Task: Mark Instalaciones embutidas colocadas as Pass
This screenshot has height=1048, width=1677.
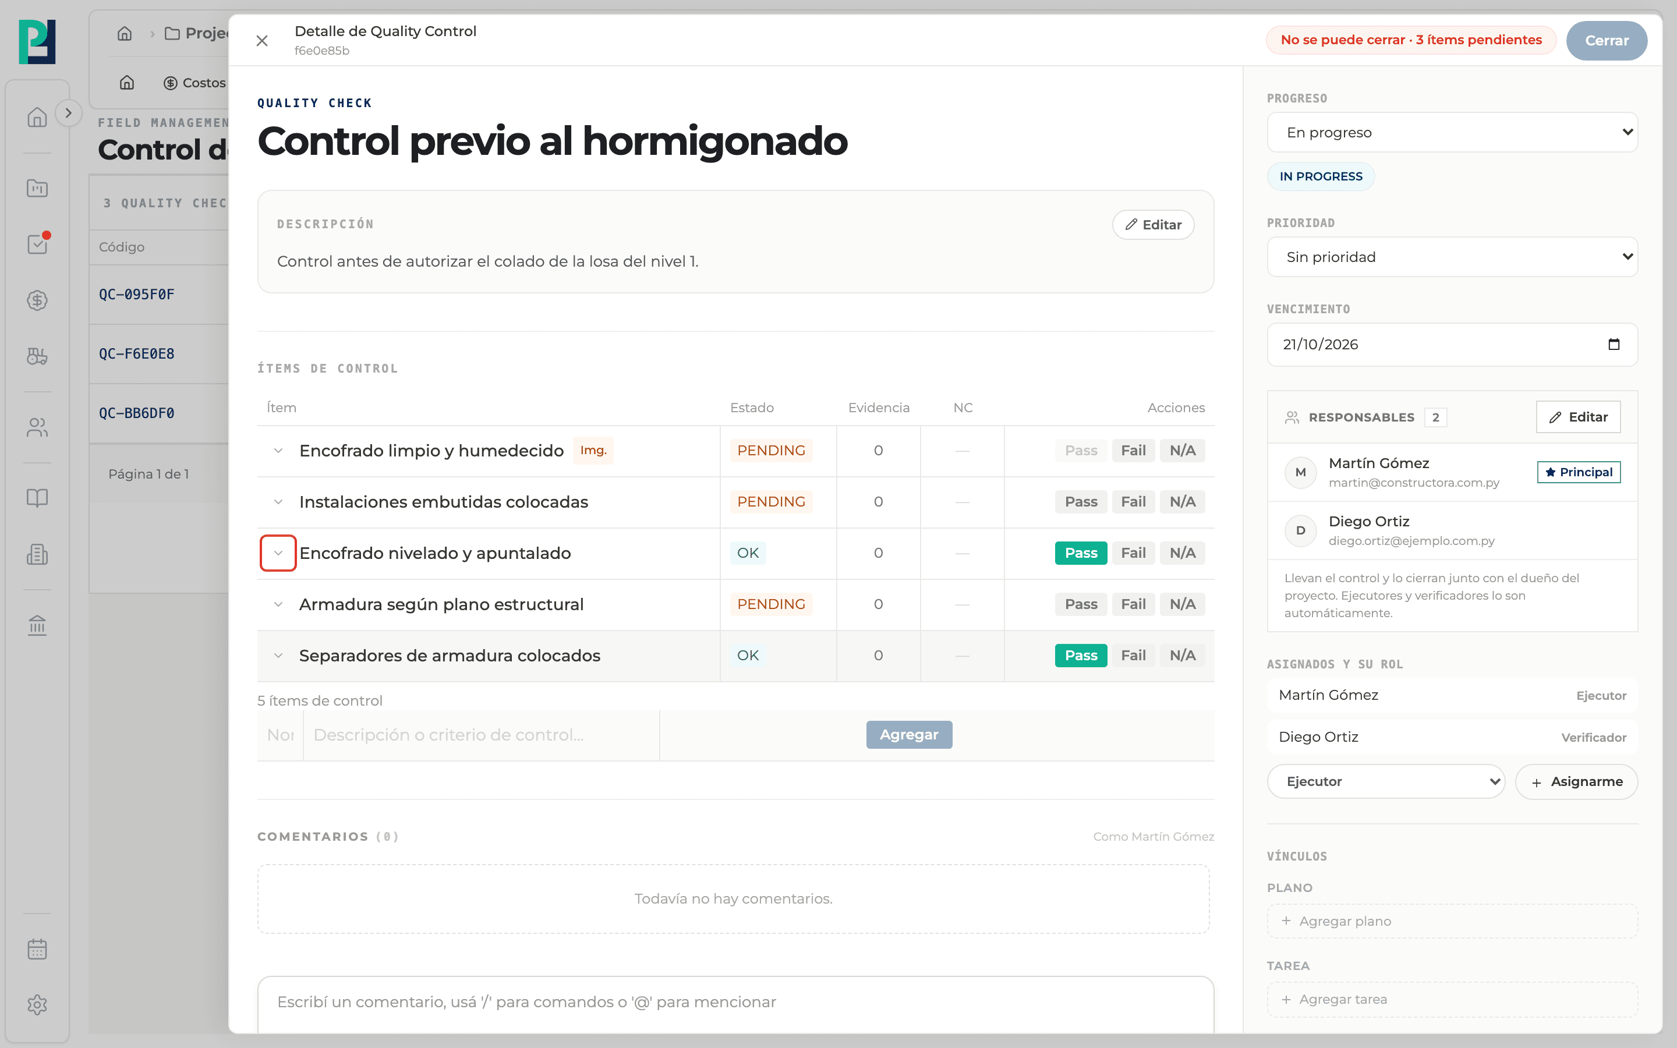Action: (x=1080, y=502)
